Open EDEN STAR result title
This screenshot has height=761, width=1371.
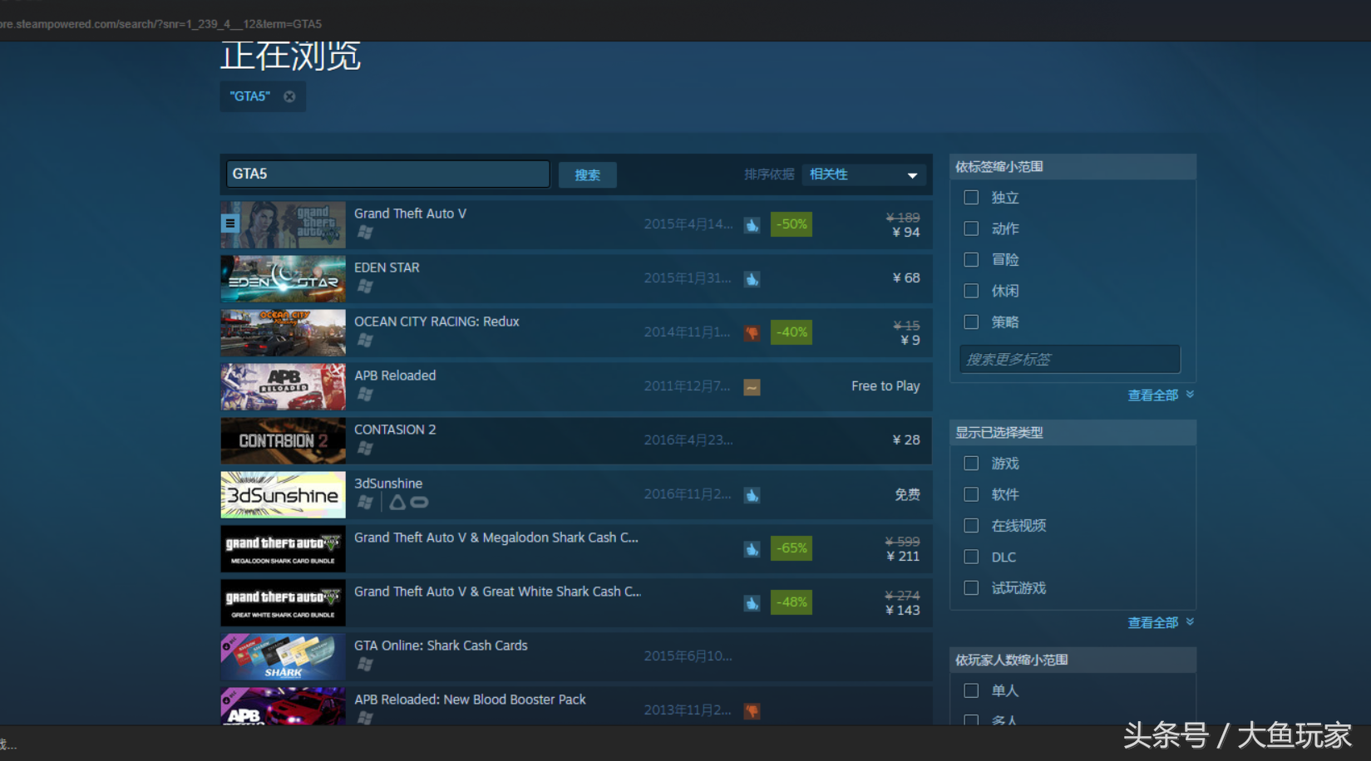point(387,268)
